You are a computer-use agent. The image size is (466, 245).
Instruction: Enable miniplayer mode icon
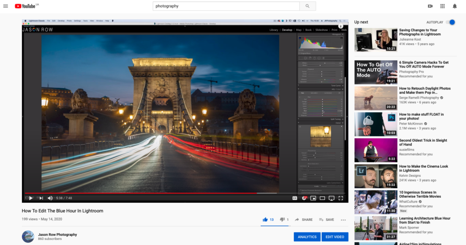pos(313,198)
